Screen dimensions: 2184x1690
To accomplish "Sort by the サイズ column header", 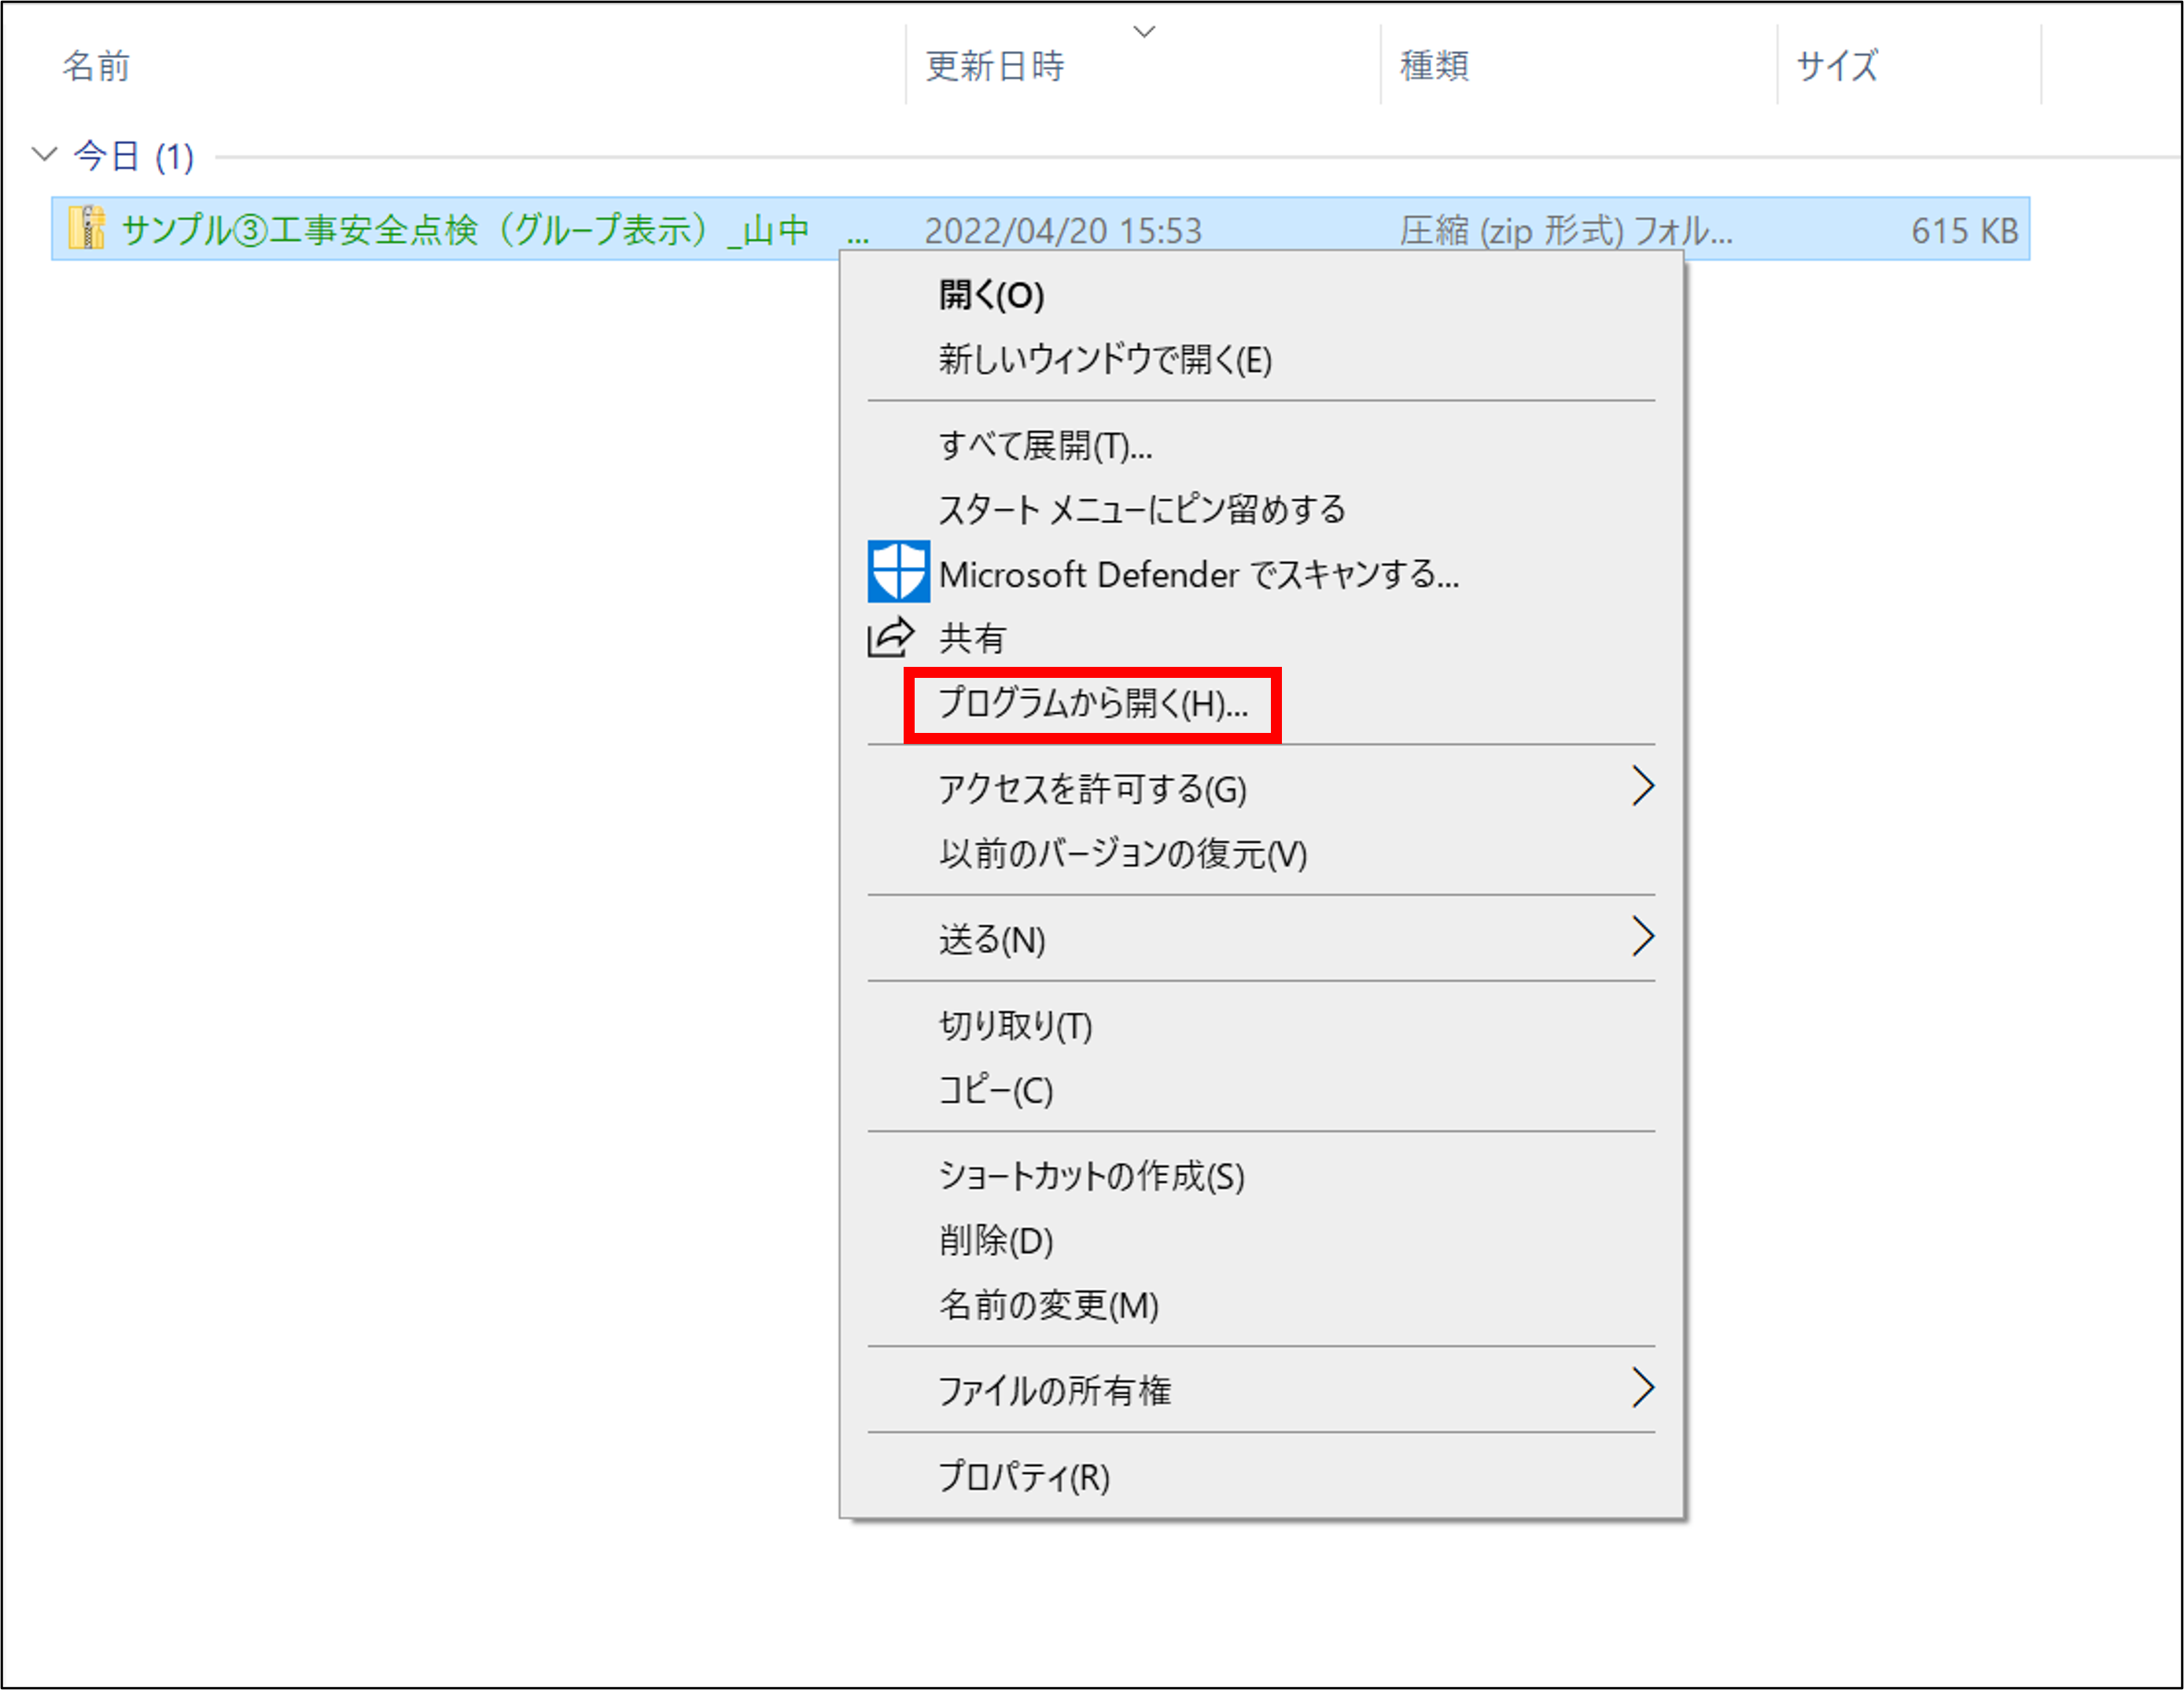I will point(1837,65).
